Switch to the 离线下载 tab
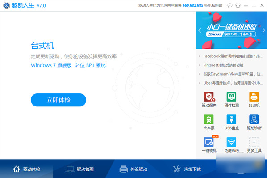Screen dimensions: 267x178 pos(187,169)
